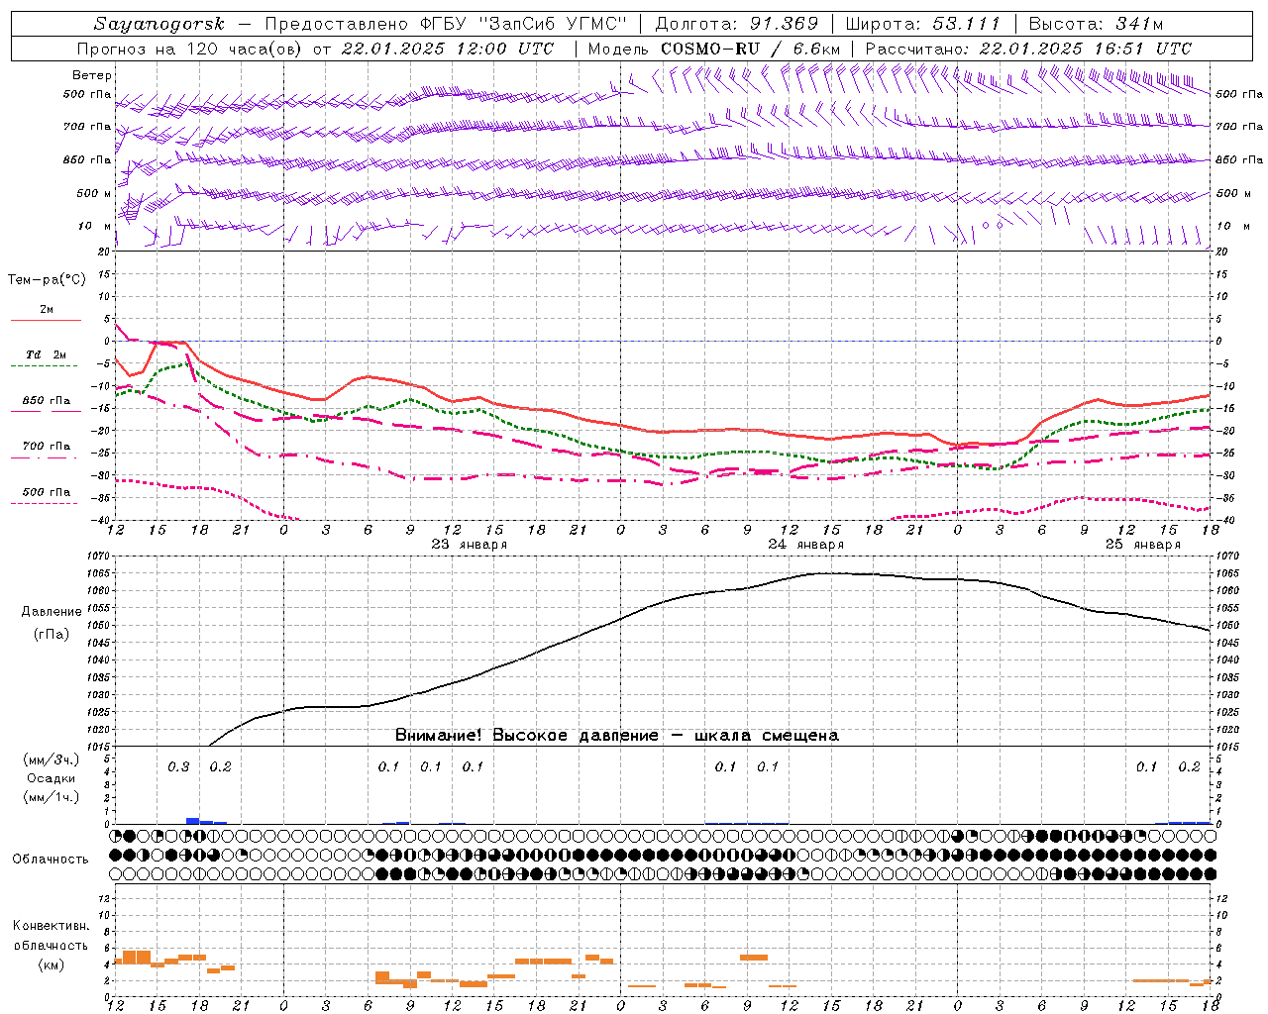Click the 'Широта: 53.111' latitude value
The width and height of the screenshot is (1268, 1014).
pyautogui.click(x=923, y=24)
